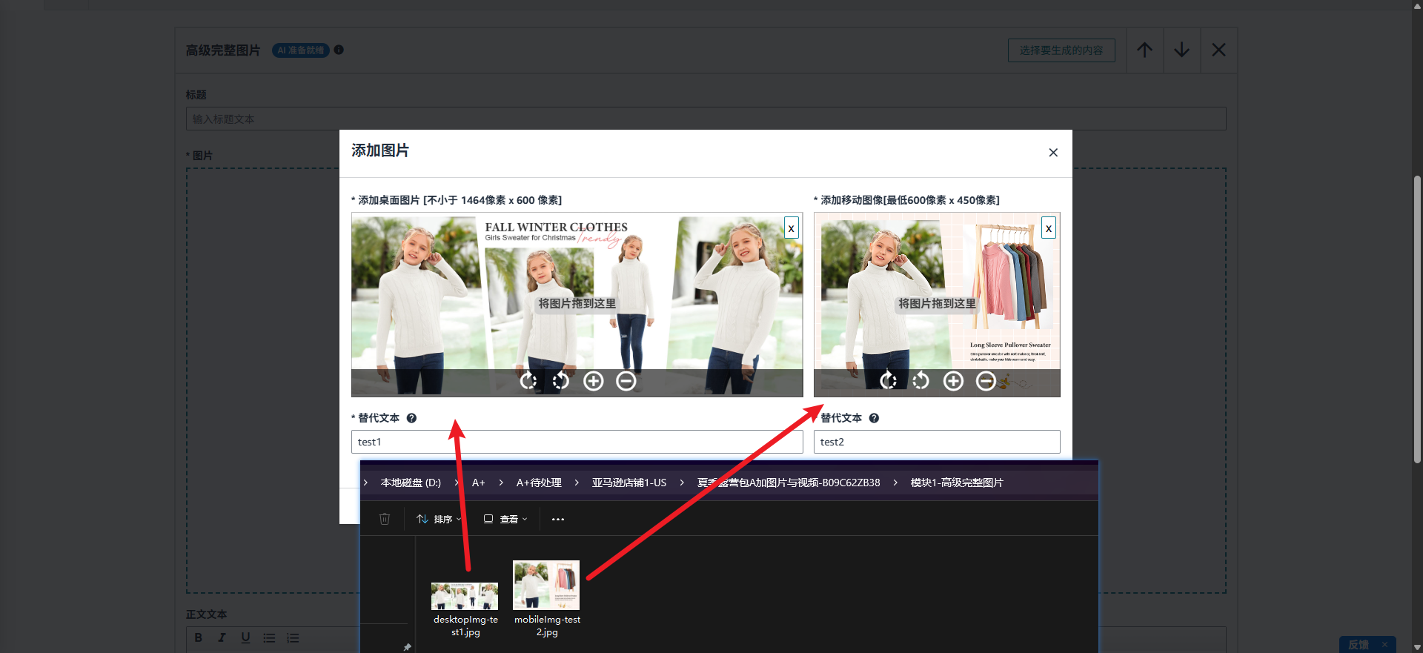Image resolution: width=1423 pixels, height=653 pixels.
Task: Select the mobileImg-test2.jpg file thumbnail
Action: pyautogui.click(x=546, y=585)
